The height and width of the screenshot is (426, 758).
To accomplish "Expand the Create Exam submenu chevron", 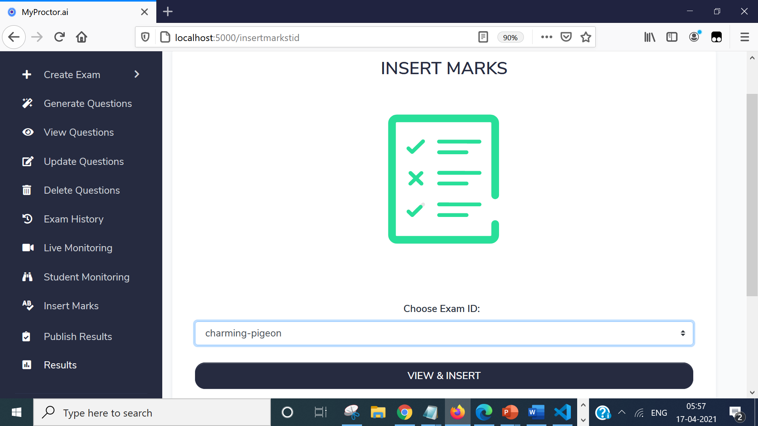I will tap(137, 74).
